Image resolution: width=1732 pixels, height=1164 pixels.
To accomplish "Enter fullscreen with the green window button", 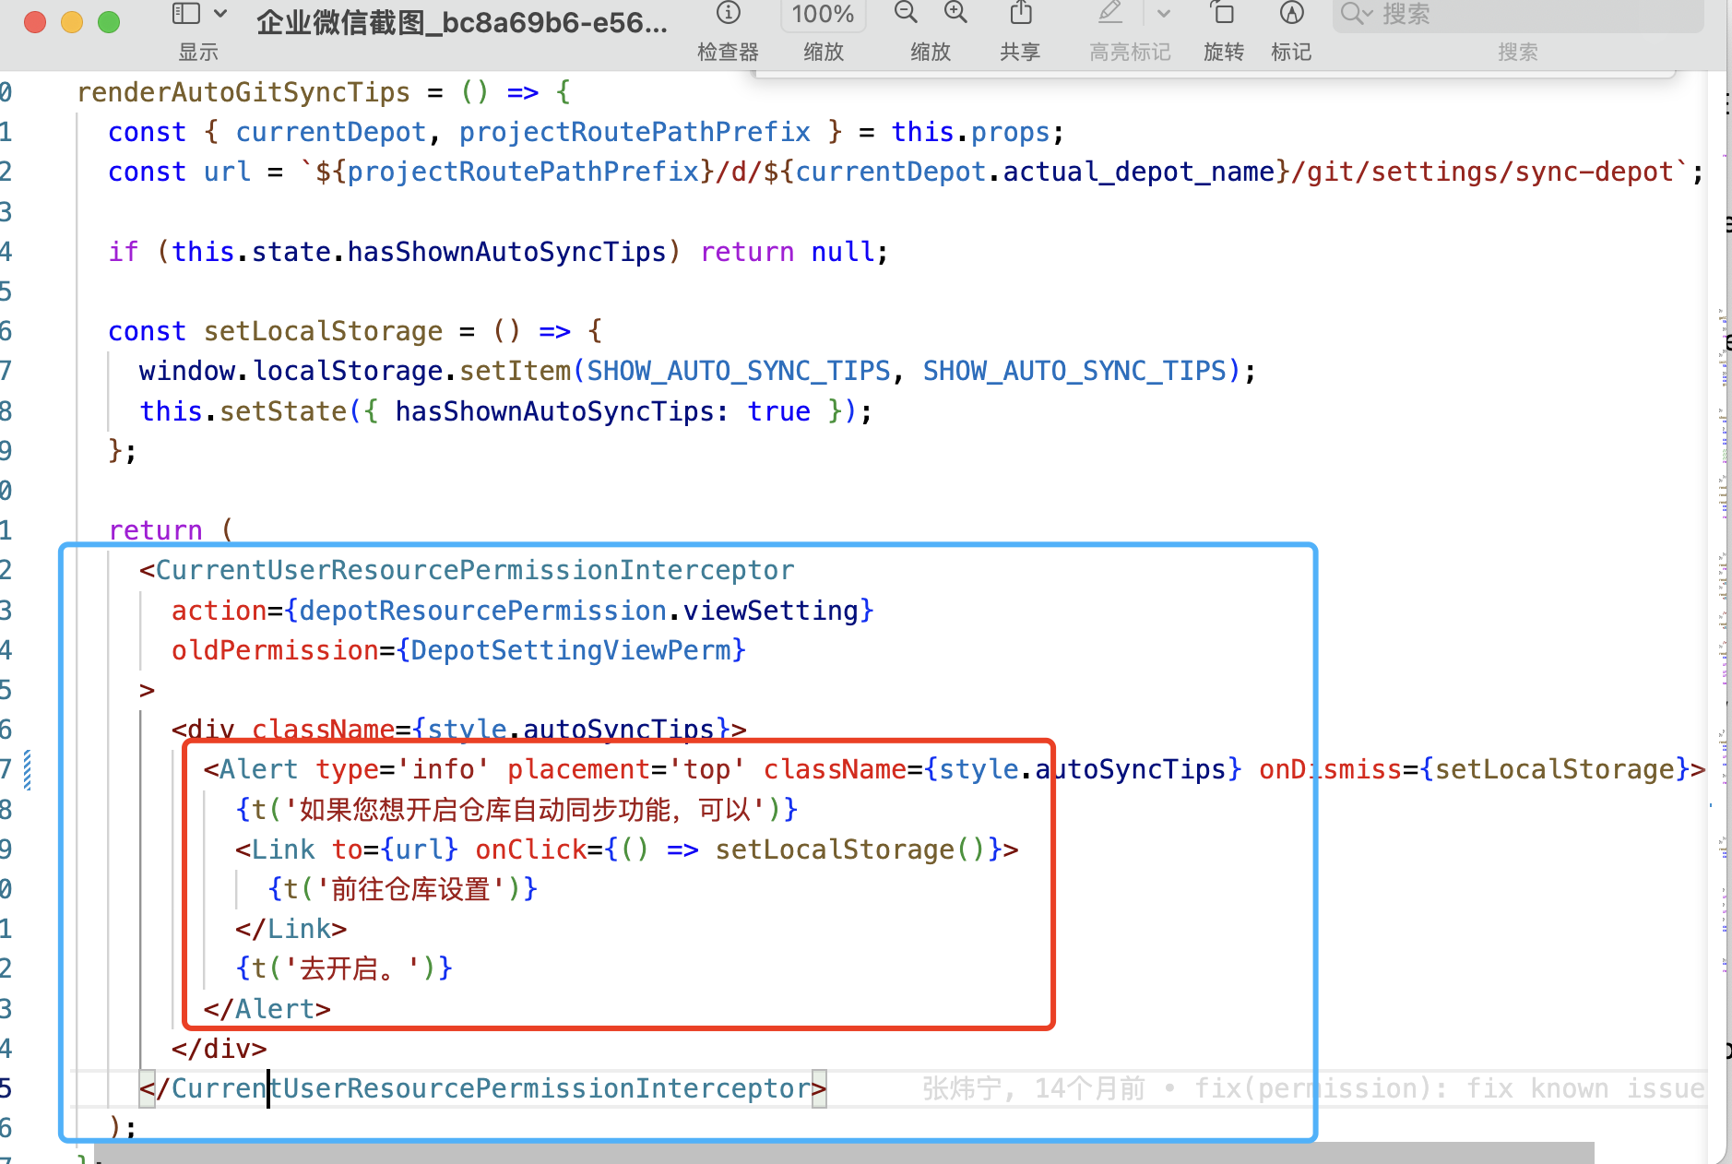I will 108,21.
